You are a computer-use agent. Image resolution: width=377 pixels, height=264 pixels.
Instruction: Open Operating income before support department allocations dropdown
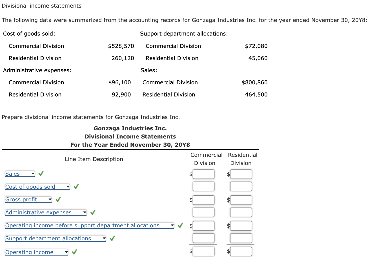click(90, 225)
